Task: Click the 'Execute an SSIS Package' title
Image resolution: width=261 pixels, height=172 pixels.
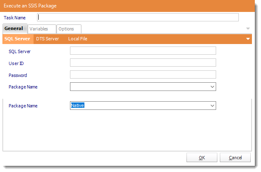Action: pyautogui.click(x=30, y=6)
